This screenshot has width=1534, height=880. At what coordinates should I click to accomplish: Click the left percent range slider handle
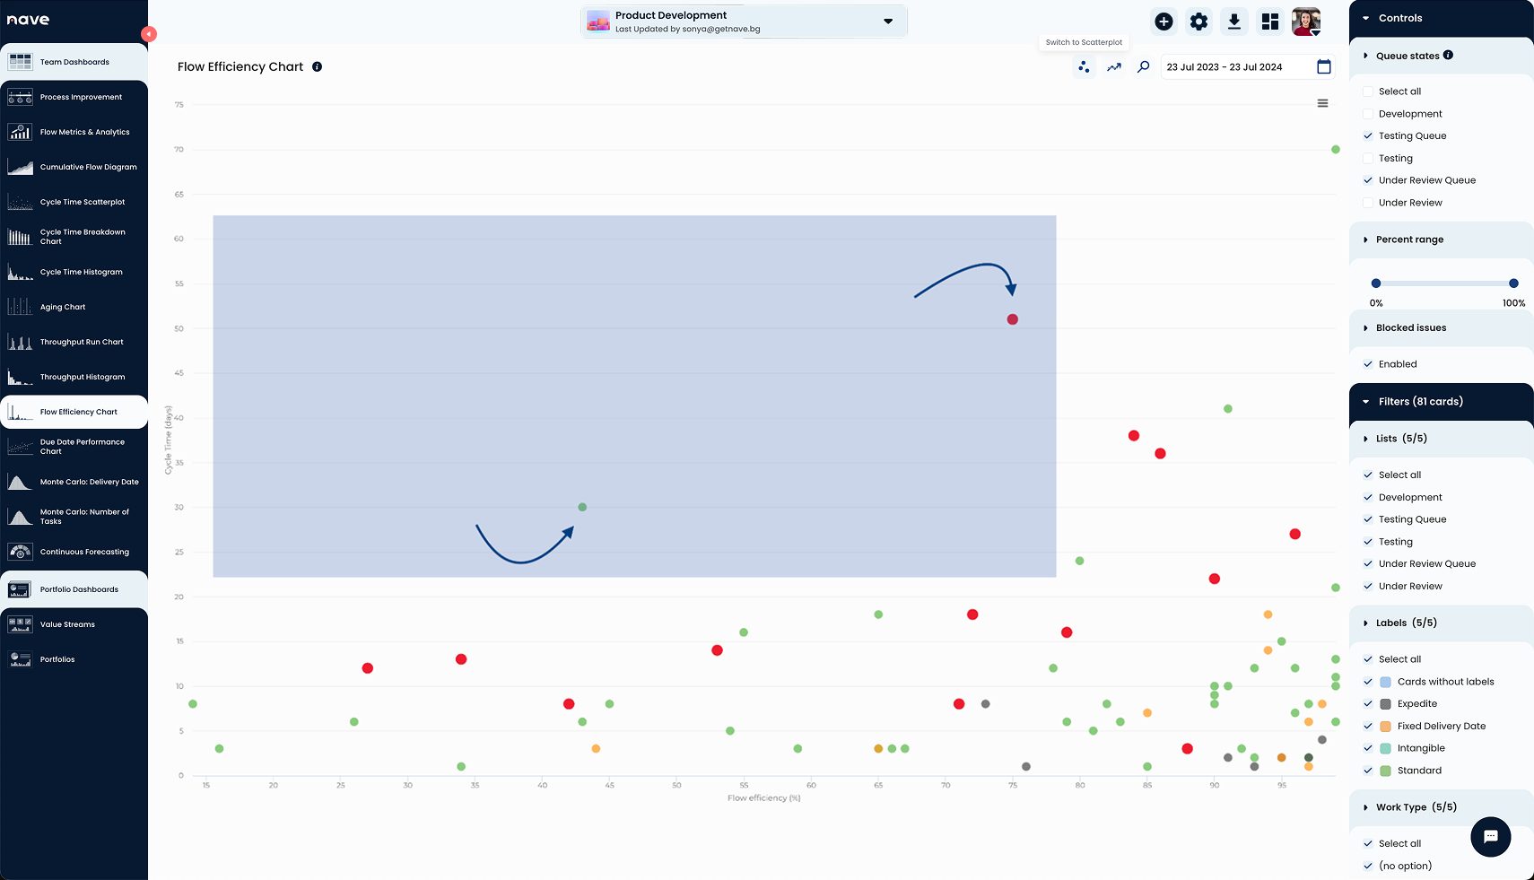[x=1376, y=283]
